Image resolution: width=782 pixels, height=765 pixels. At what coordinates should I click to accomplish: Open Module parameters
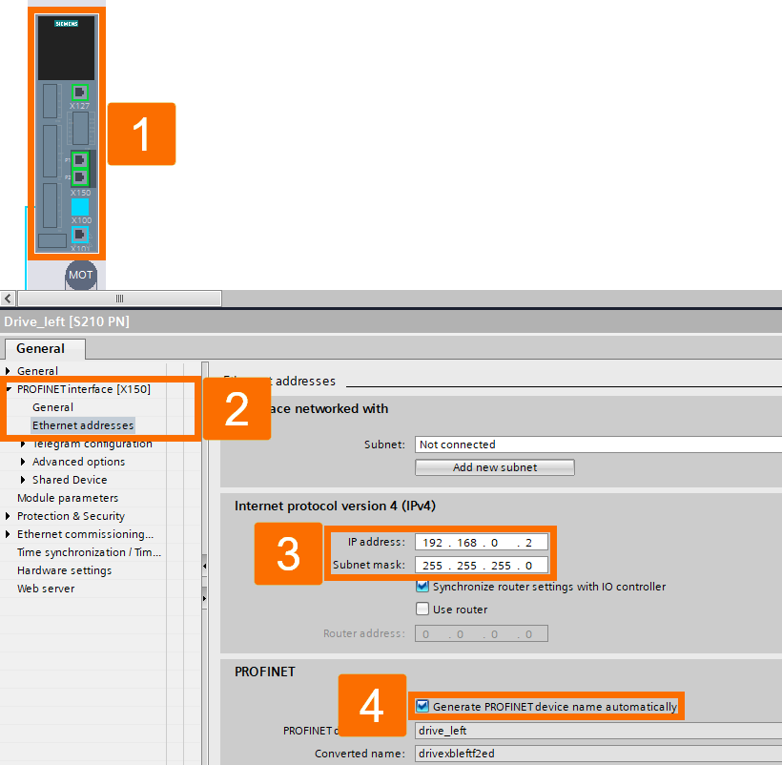68,498
